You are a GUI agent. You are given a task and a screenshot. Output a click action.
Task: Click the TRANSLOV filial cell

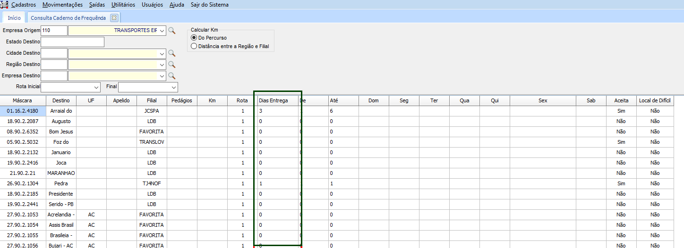[x=152, y=142]
